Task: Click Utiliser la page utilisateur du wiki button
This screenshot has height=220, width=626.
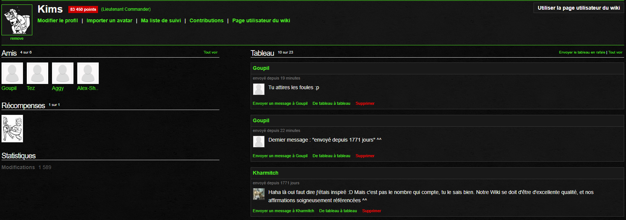Action: click(x=578, y=8)
